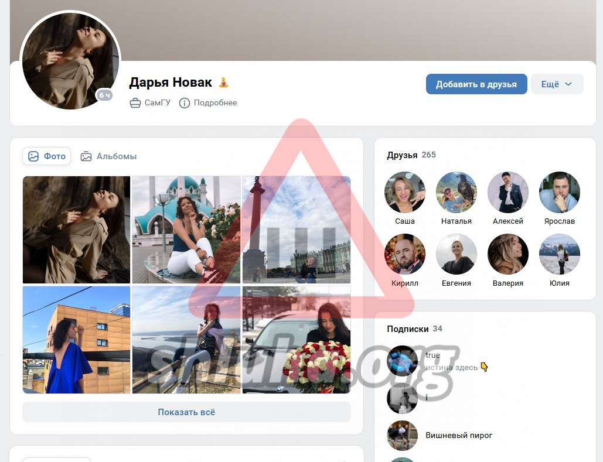Open Алексей's friend avatar
603x462 pixels.
tap(507, 193)
